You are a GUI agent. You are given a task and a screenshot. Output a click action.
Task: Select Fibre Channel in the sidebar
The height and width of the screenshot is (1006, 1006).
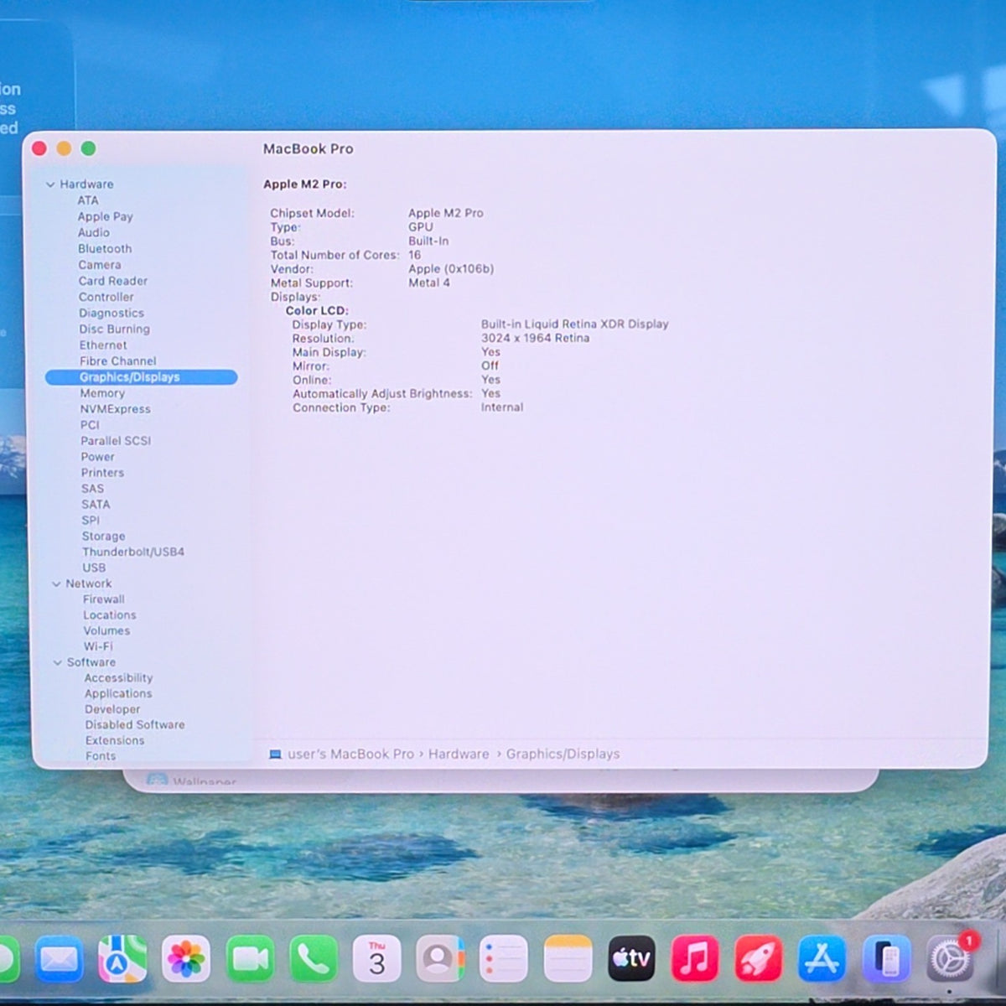coord(118,361)
